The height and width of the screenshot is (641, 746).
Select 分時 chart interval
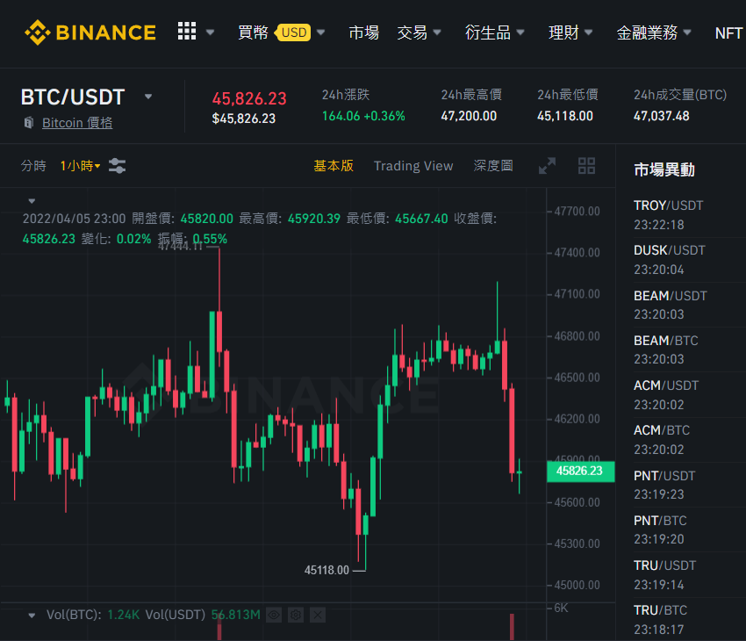(x=33, y=166)
